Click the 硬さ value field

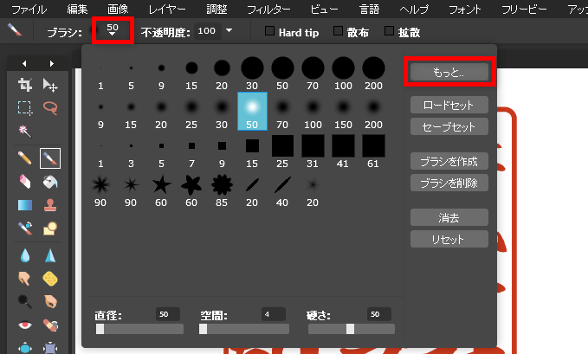tap(379, 314)
